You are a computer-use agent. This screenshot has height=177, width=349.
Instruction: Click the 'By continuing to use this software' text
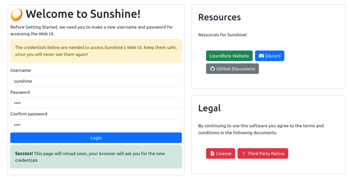click(261, 129)
